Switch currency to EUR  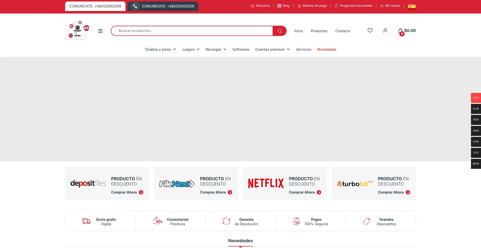tap(476, 109)
